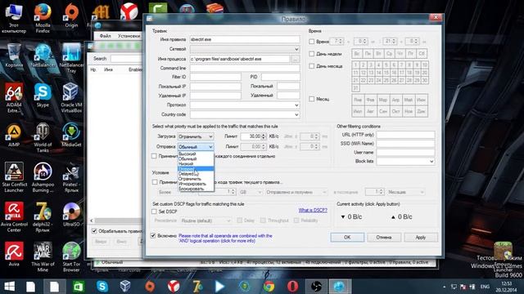The height and width of the screenshot is (294, 524).
Task: Select the Avira Control Center desktop icon
Action: (x=14, y=217)
